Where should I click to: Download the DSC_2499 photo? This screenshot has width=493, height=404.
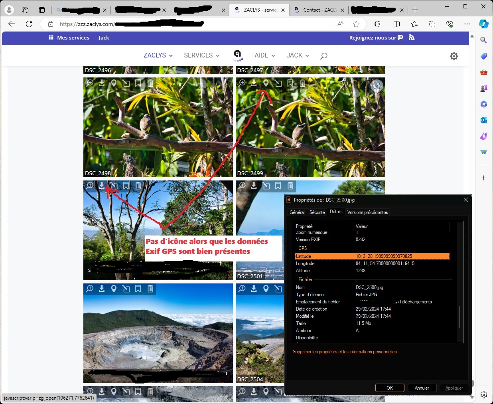[254, 83]
